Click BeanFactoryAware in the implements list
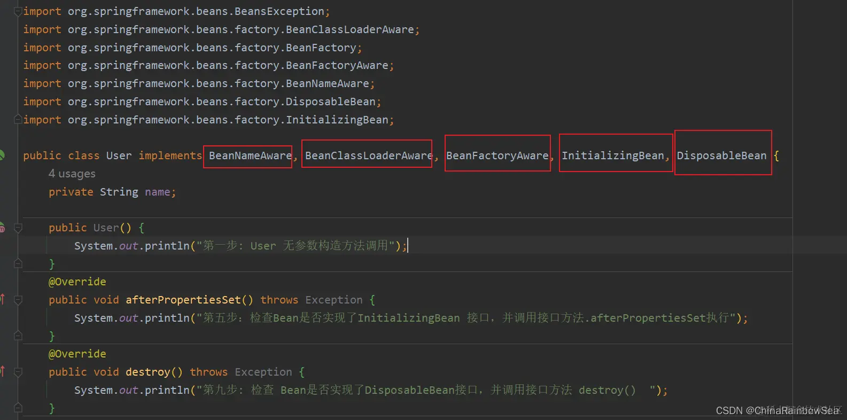 coord(498,155)
